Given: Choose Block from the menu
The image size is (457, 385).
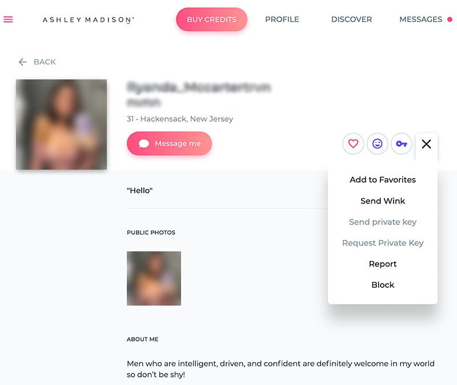Looking at the screenshot, I should (383, 284).
